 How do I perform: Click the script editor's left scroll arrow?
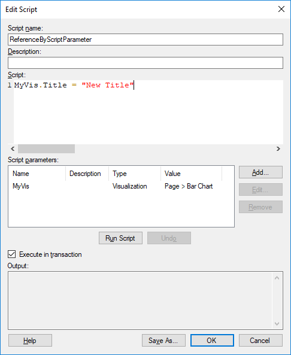(13, 148)
